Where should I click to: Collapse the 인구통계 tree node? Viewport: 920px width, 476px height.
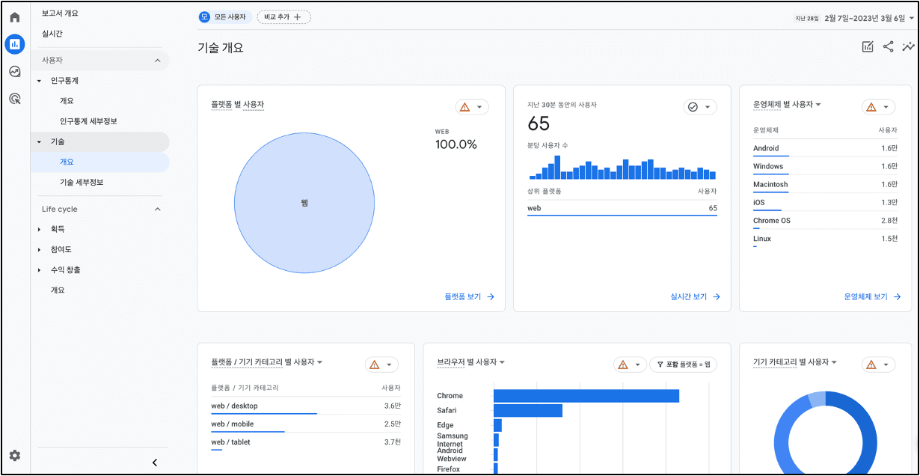pos(39,80)
